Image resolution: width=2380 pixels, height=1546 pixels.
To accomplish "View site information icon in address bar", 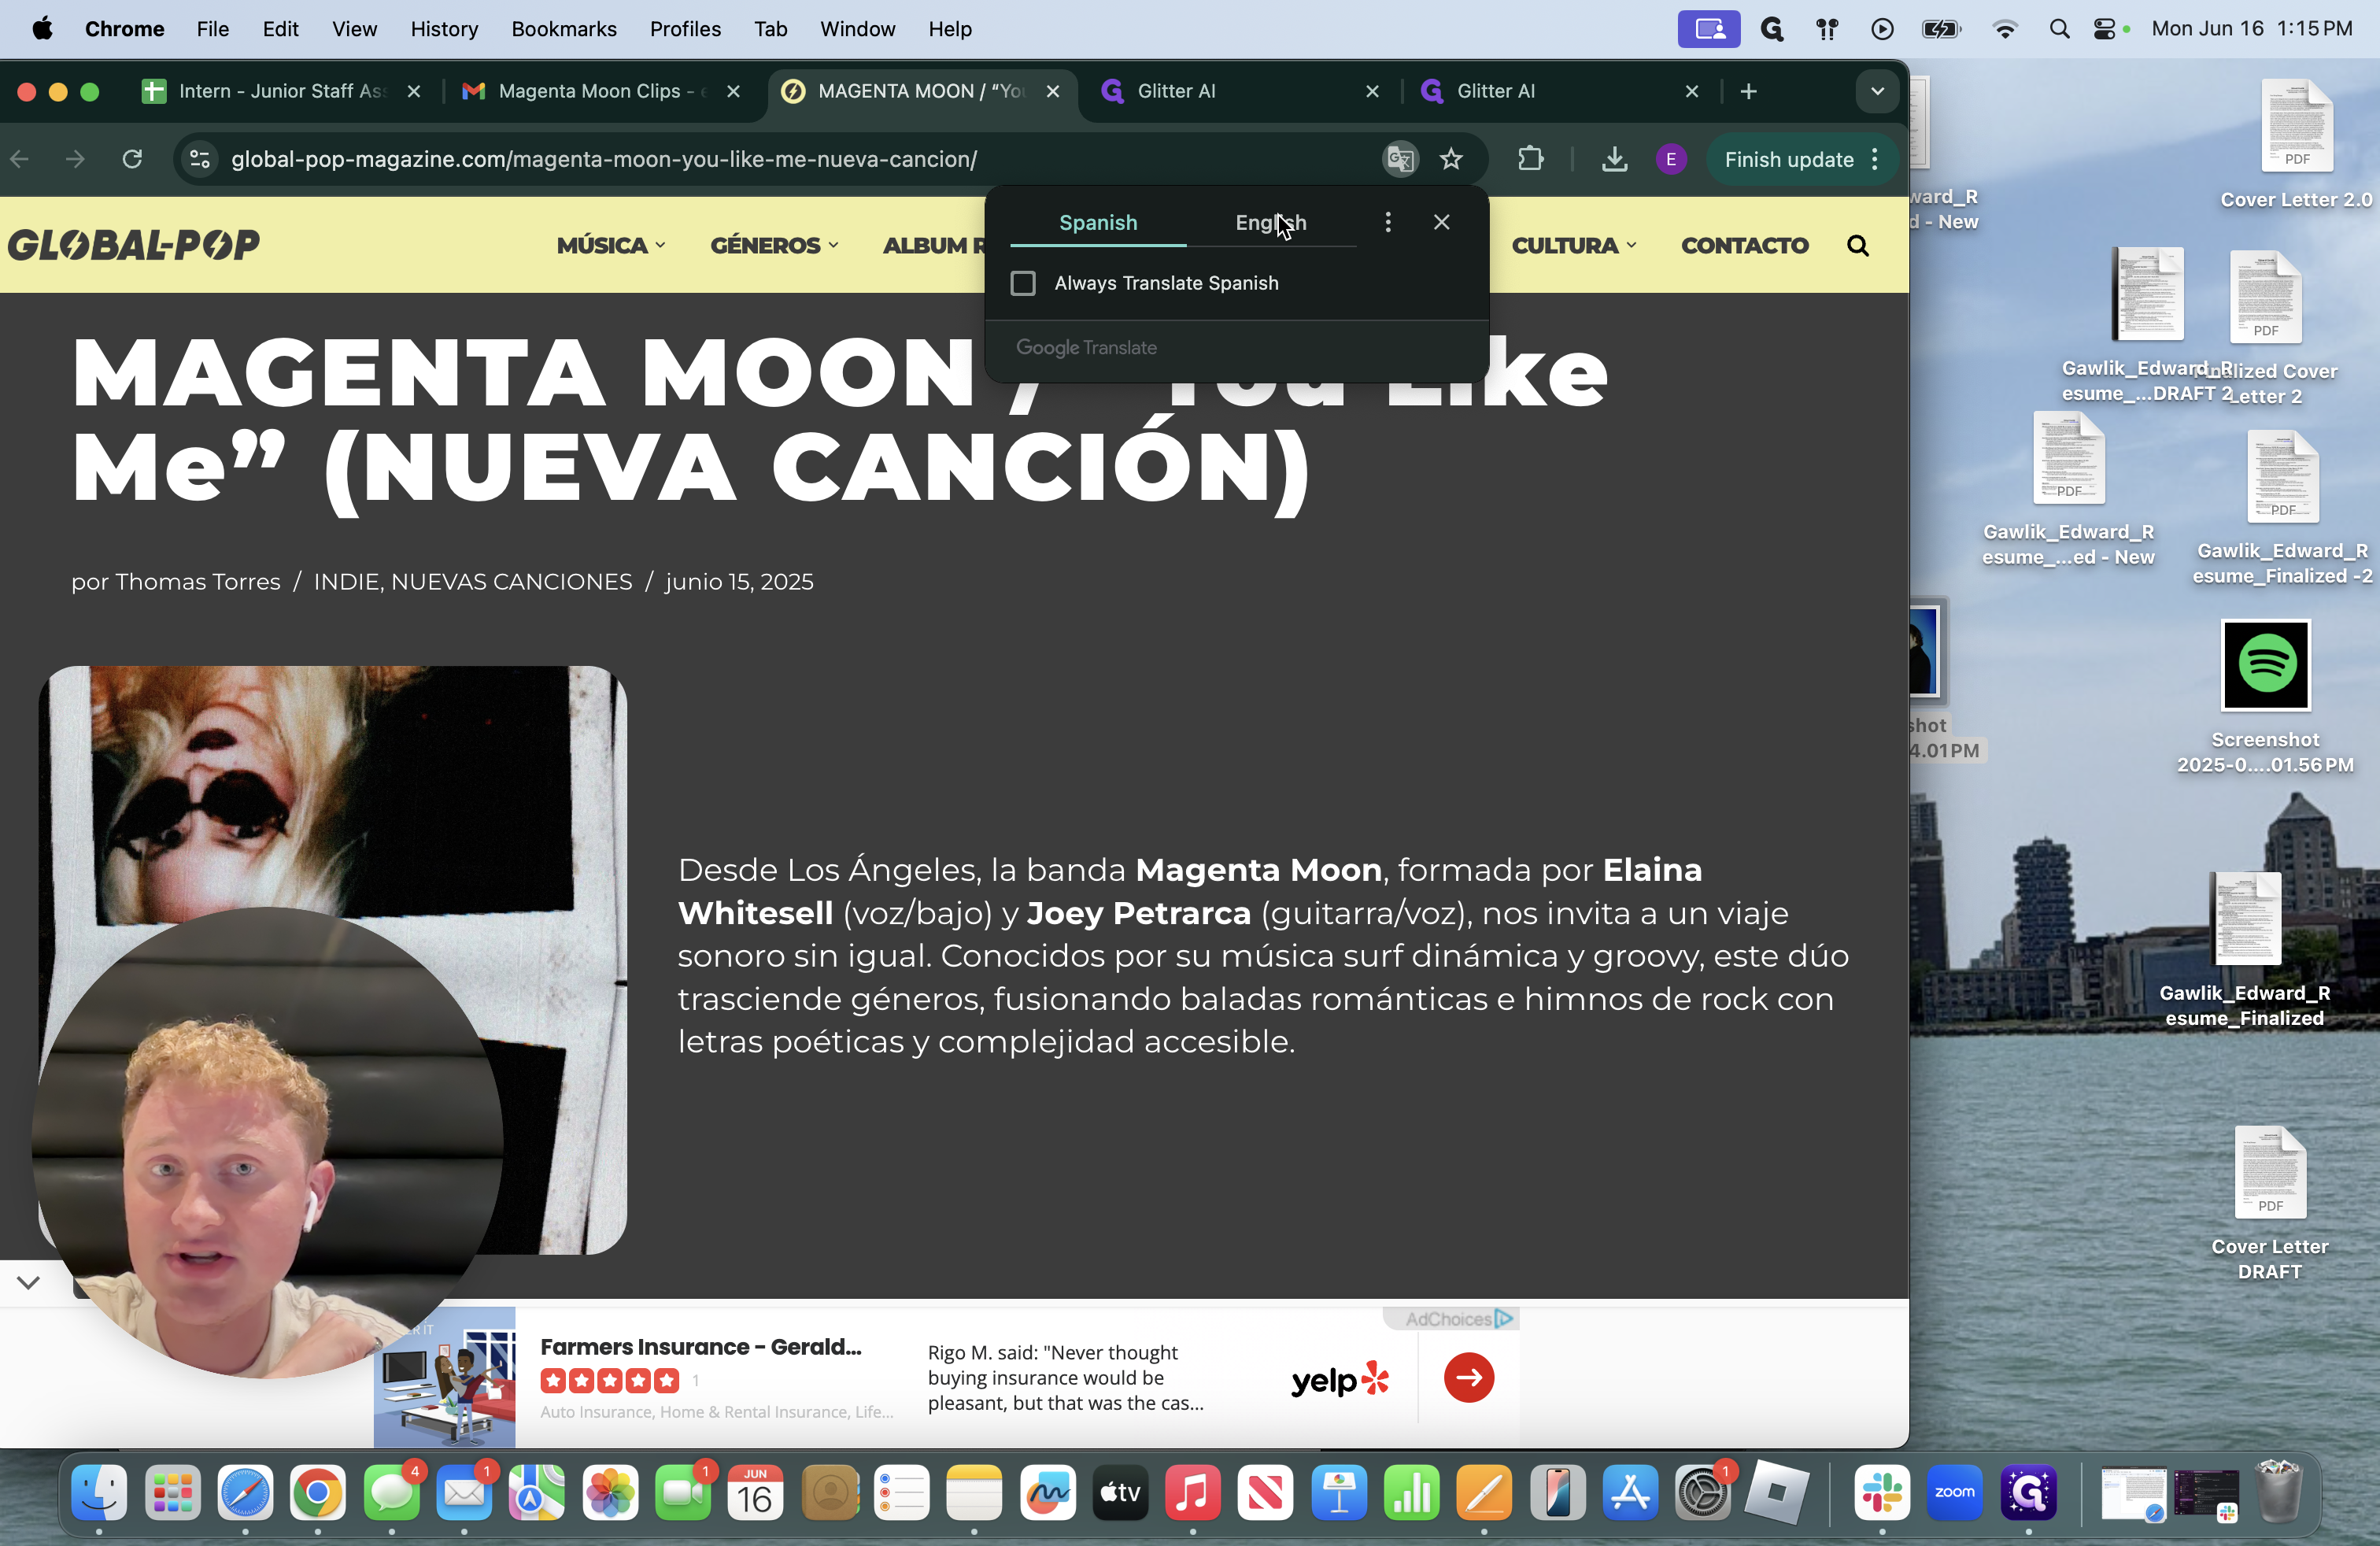I will coord(200,159).
